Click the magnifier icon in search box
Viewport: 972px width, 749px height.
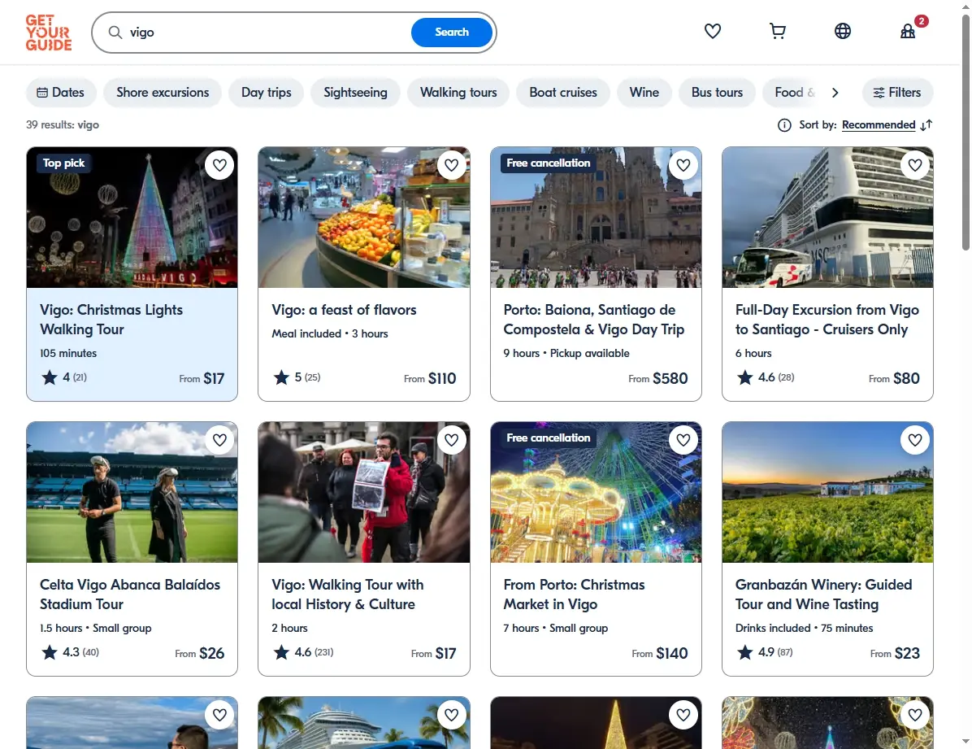pyautogui.click(x=115, y=33)
